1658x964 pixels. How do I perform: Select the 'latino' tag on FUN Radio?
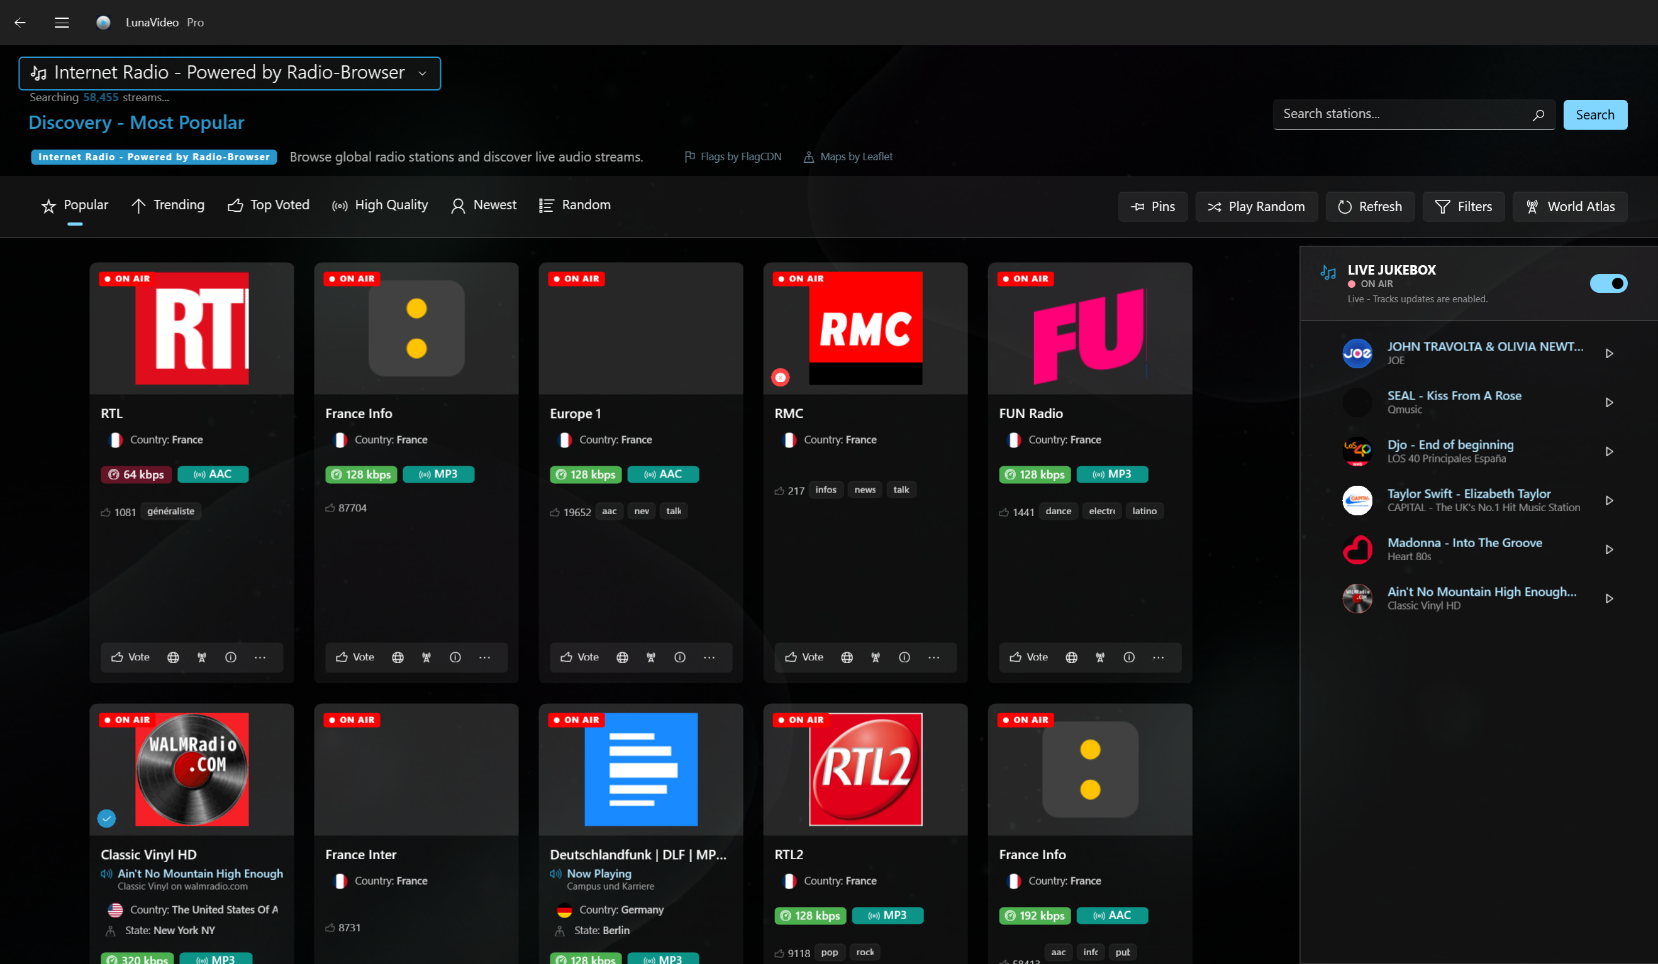click(x=1145, y=511)
